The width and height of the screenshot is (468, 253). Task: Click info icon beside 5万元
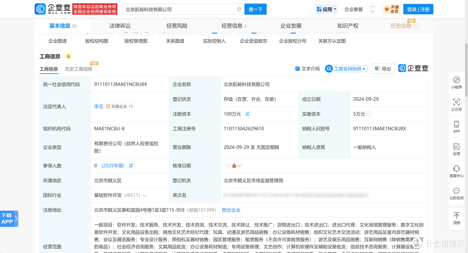coord(369,114)
